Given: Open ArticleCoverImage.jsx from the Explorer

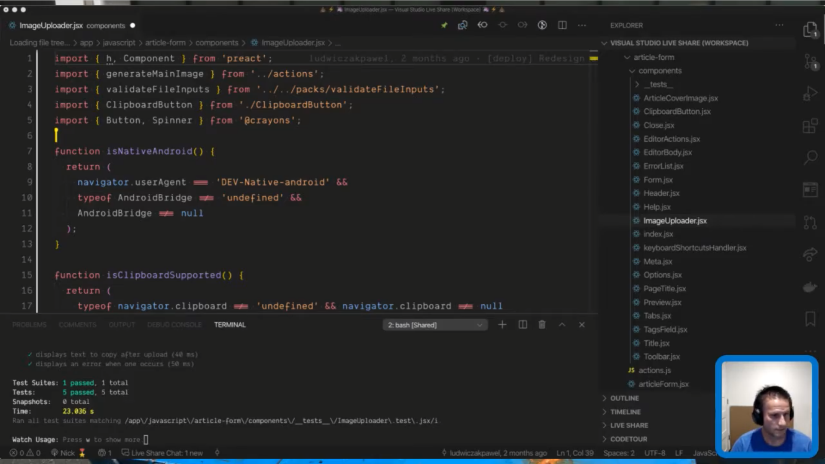Looking at the screenshot, I should (x=680, y=98).
